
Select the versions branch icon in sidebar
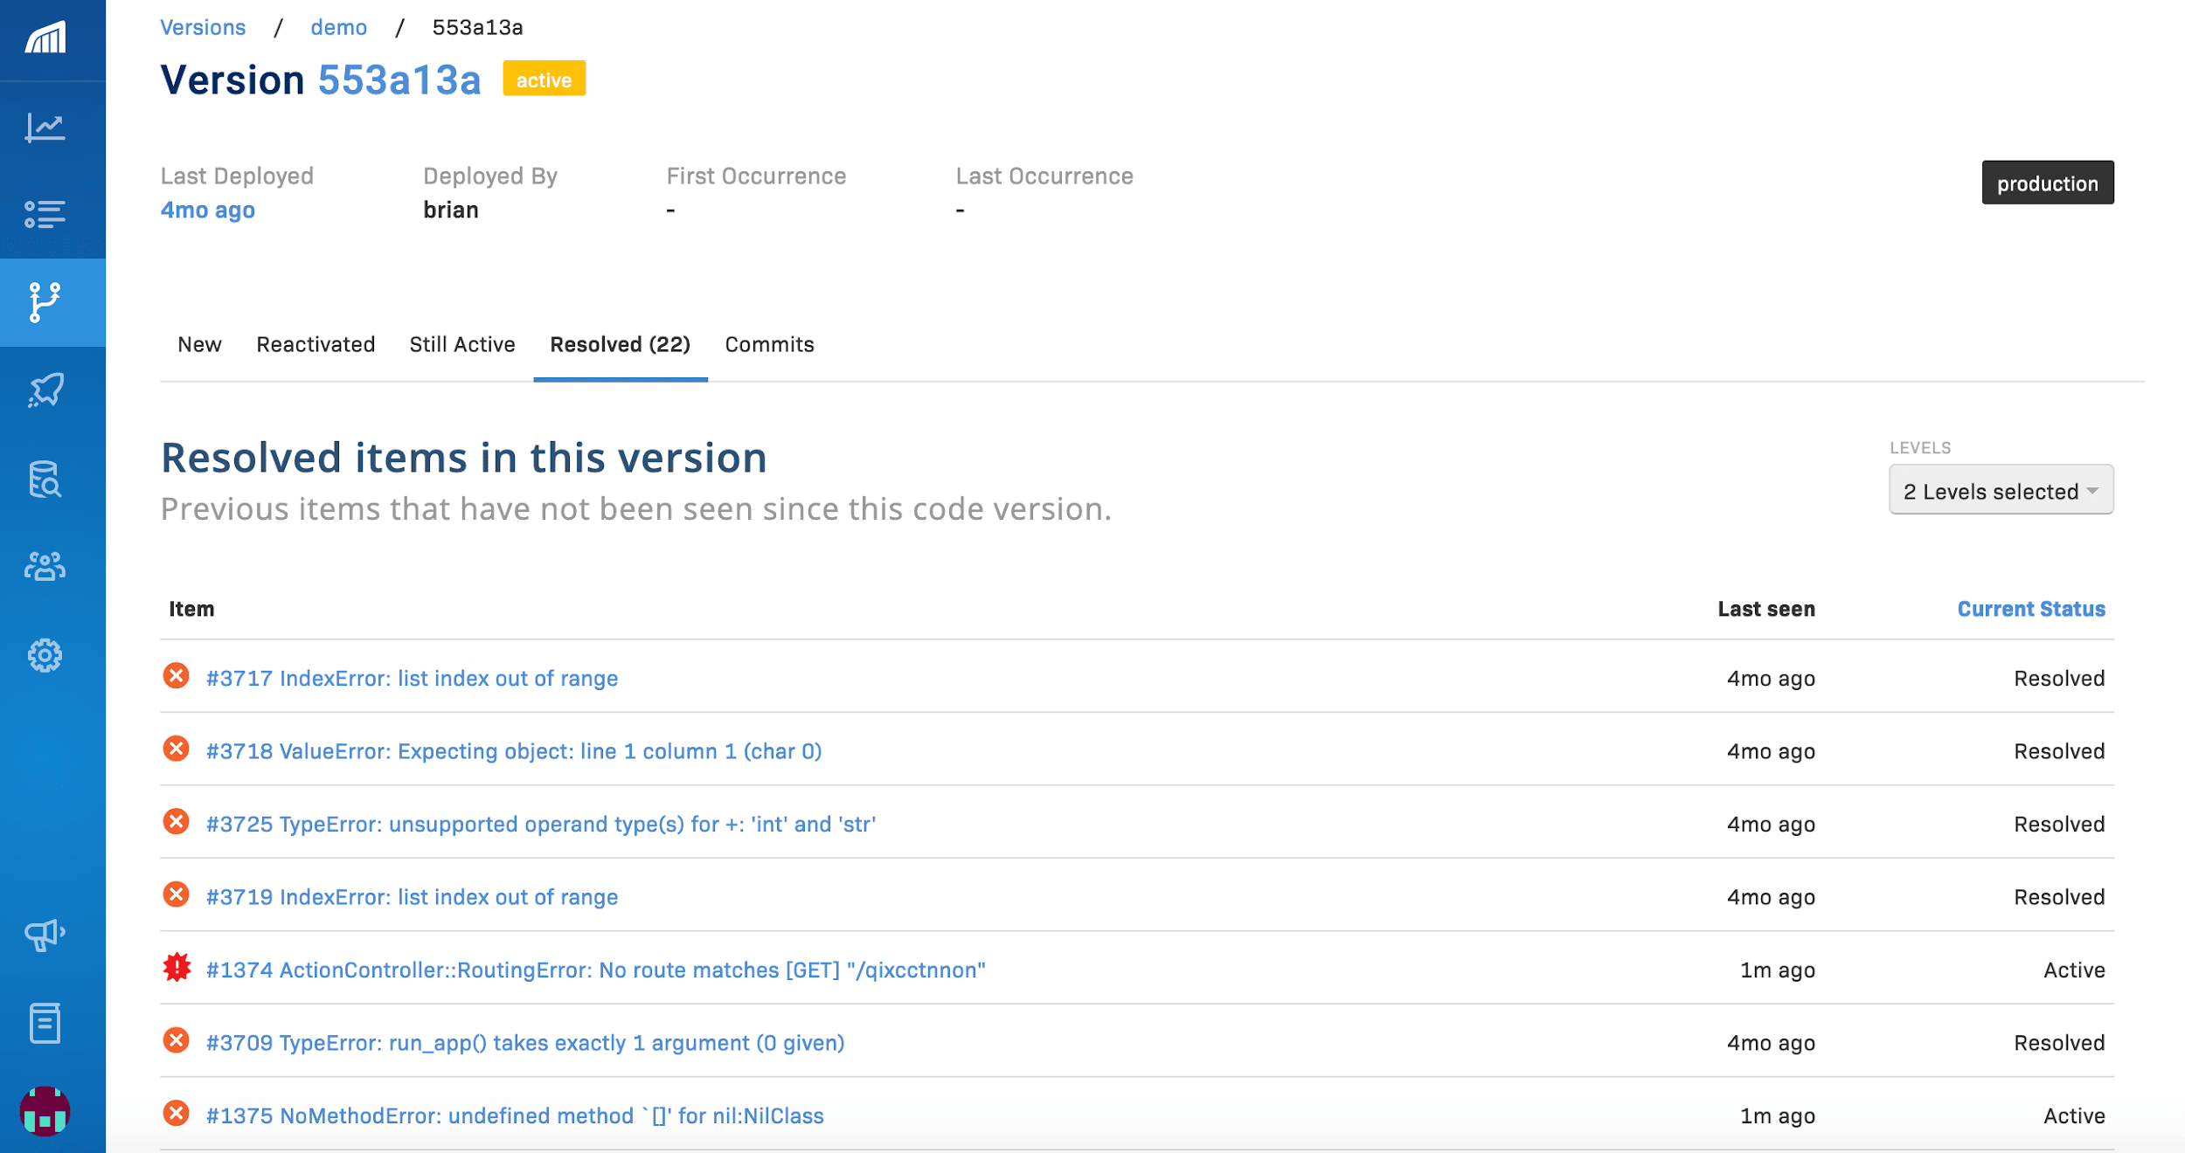[45, 302]
